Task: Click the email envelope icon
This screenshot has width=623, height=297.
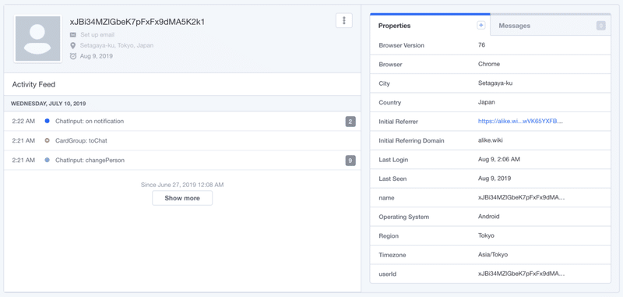Action: click(73, 34)
